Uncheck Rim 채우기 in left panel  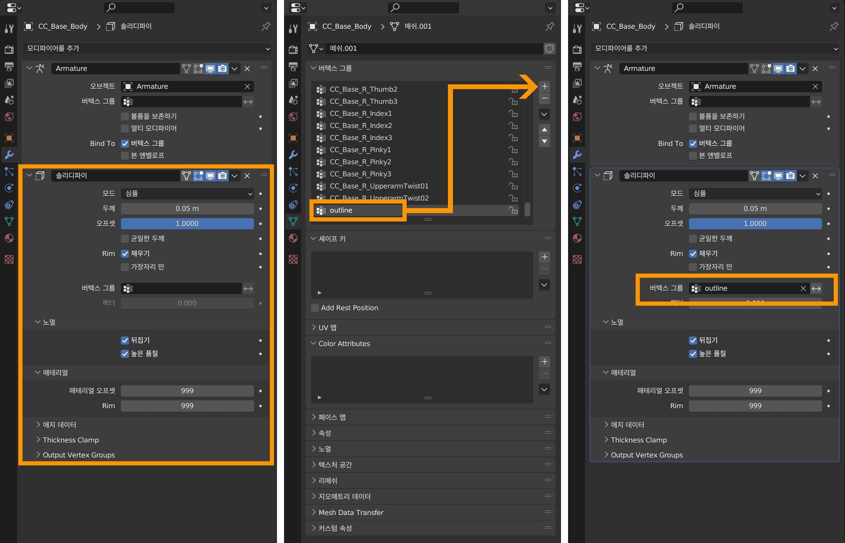point(125,254)
